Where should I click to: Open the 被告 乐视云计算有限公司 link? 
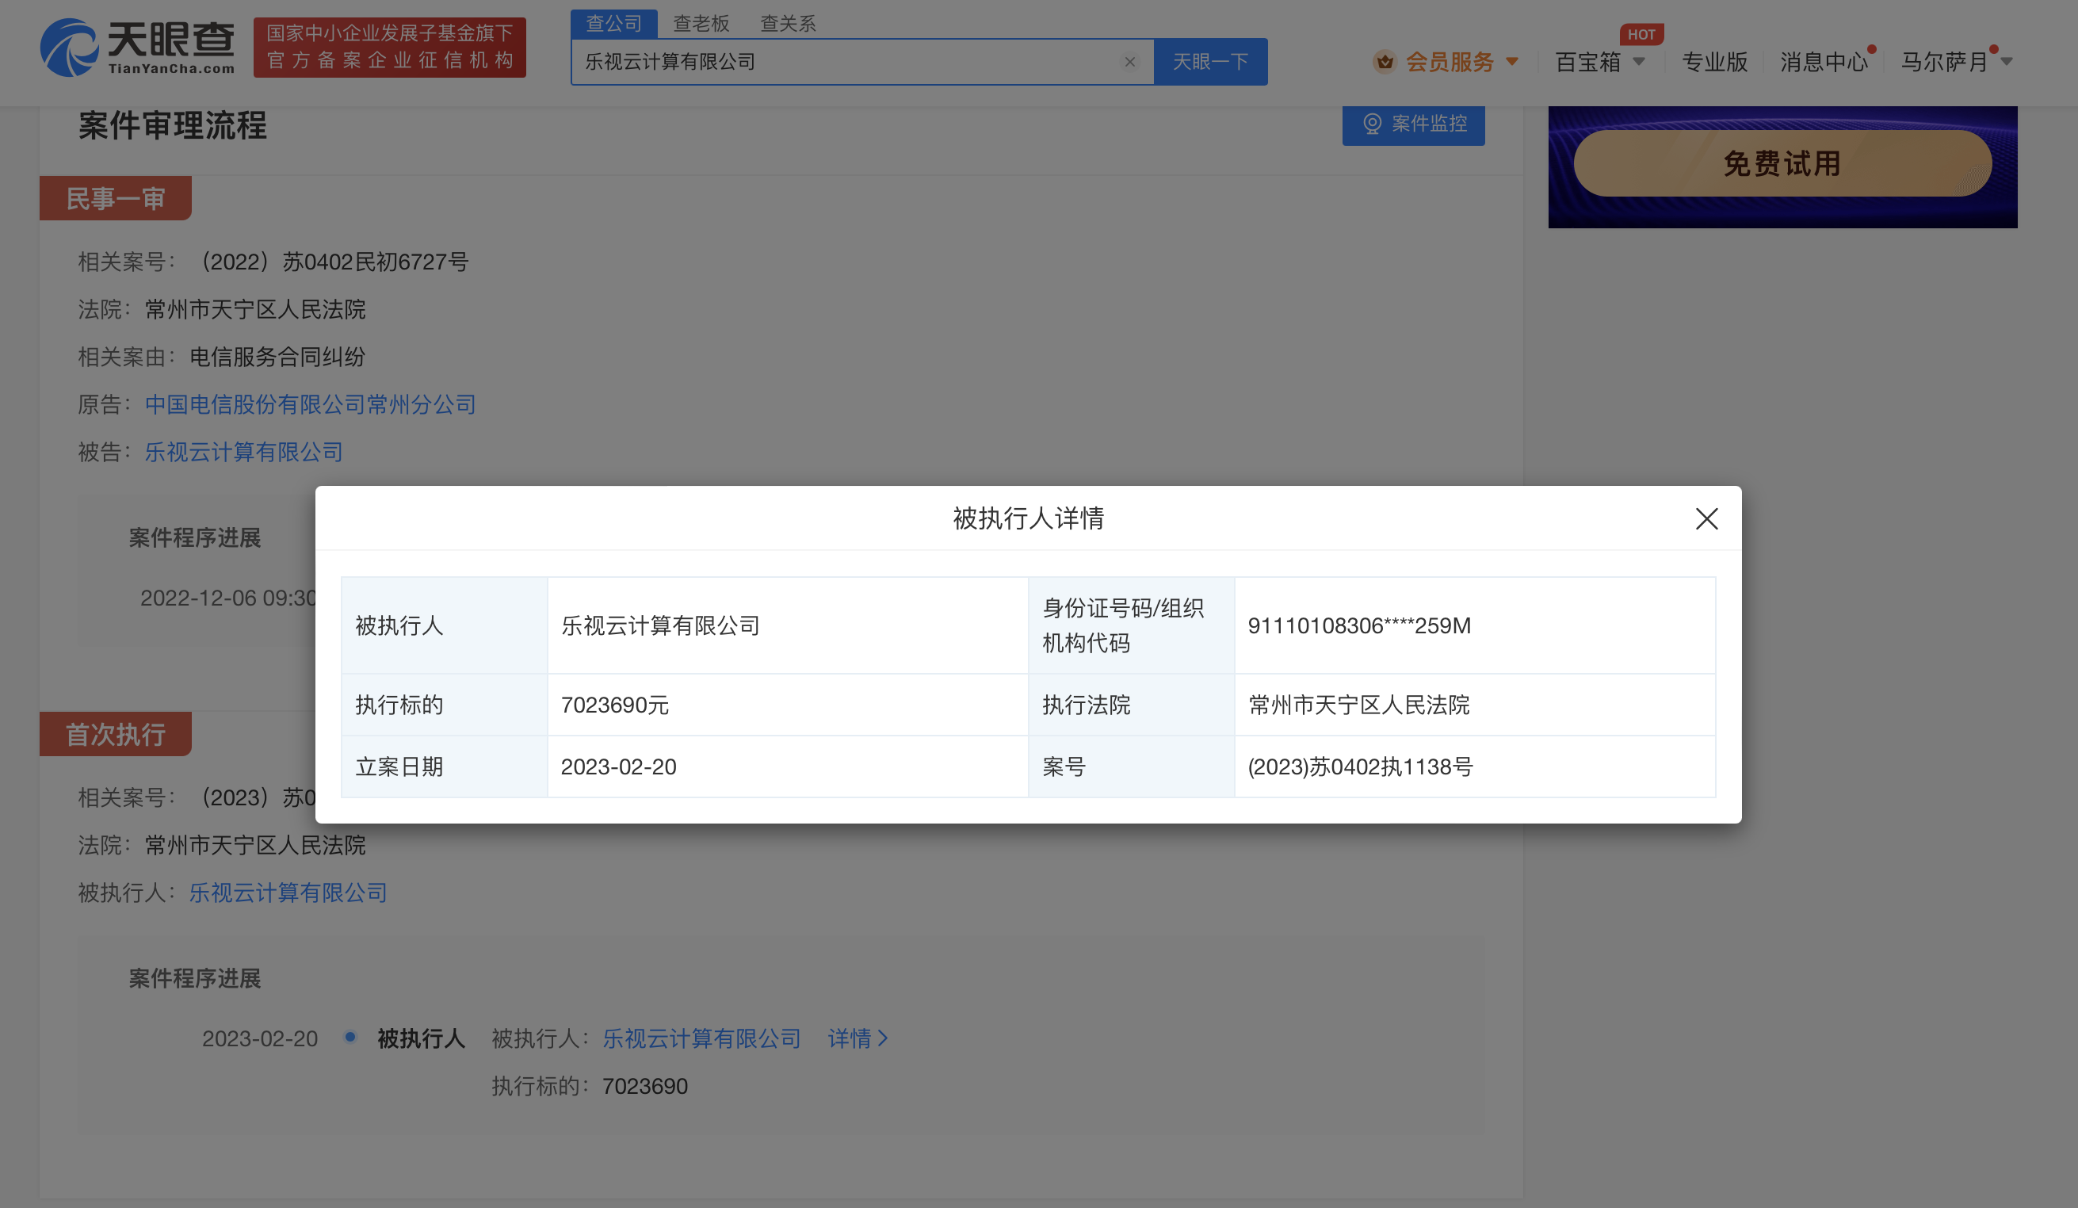click(243, 452)
